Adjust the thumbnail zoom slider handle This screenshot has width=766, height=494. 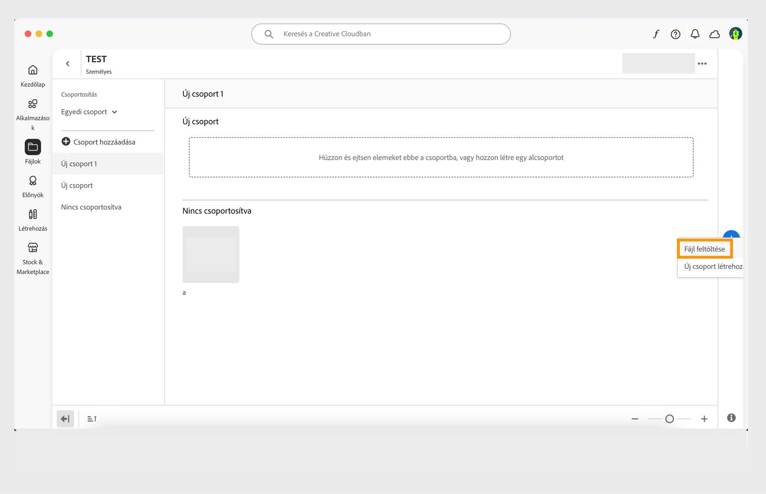(x=670, y=419)
